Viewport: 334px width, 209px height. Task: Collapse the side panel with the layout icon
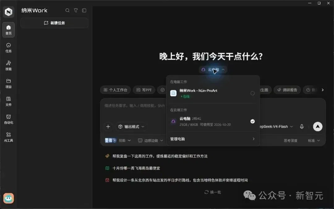pyautogui.click(x=84, y=11)
